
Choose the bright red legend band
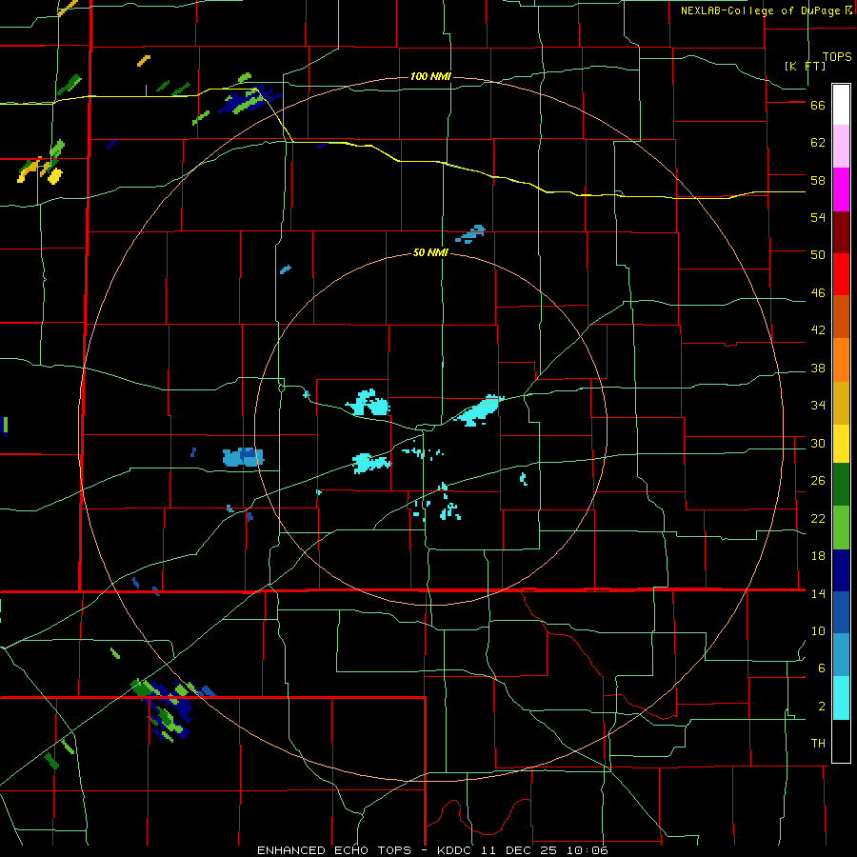[841, 274]
